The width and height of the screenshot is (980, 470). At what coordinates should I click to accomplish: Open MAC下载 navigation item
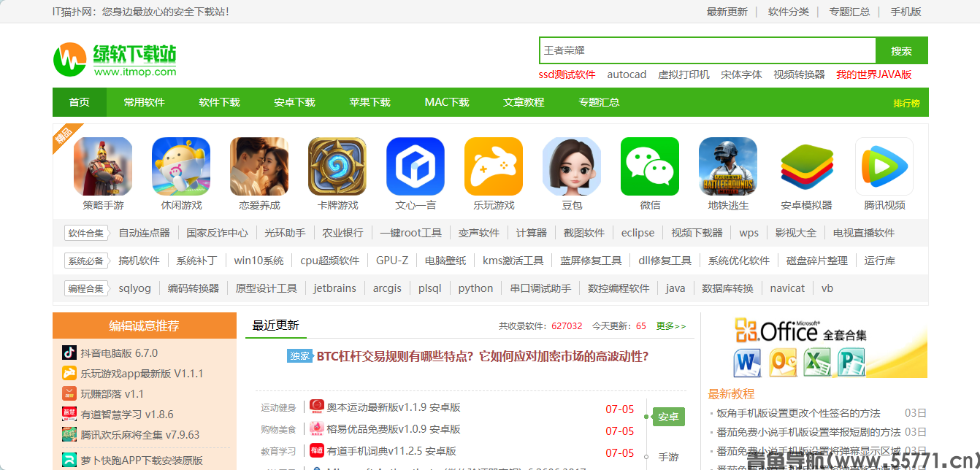[447, 102]
